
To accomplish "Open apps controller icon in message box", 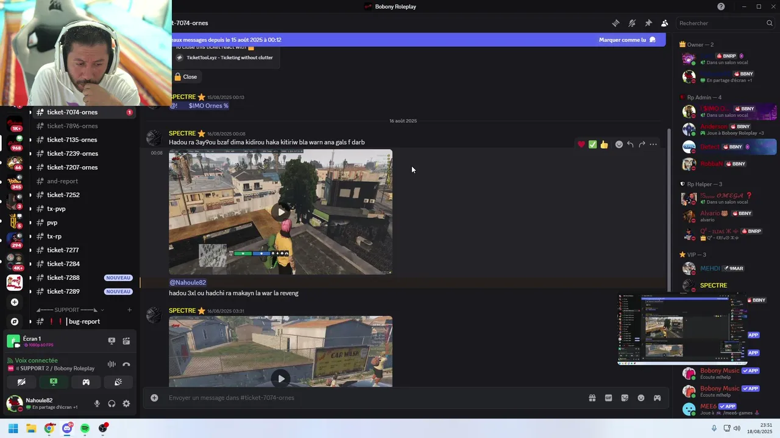I will [658, 398].
